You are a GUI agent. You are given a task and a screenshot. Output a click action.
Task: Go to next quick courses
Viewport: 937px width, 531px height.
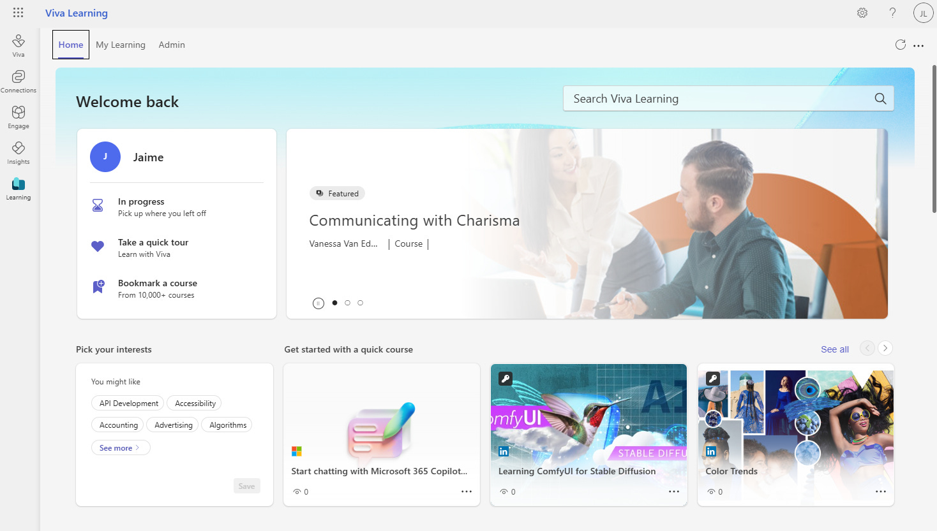[885, 348]
